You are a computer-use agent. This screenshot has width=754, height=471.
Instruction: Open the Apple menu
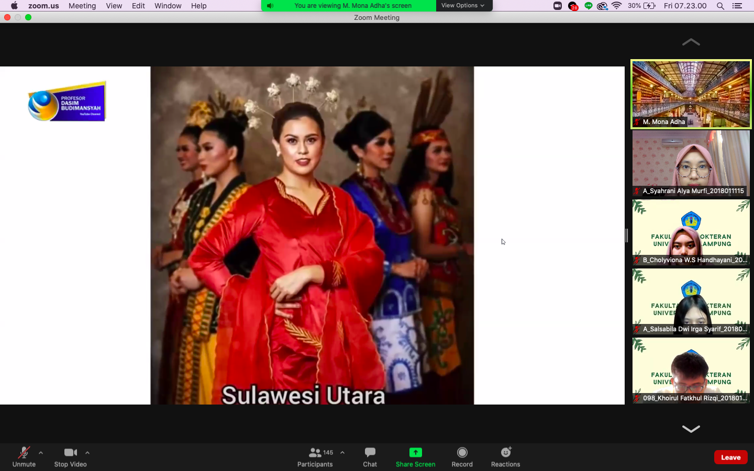pyautogui.click(x=14, y=6)
